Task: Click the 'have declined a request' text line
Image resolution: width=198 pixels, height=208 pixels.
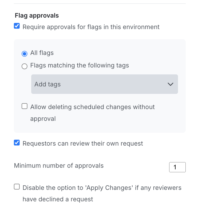Action: pyautogui.click(x=58, y=199)
